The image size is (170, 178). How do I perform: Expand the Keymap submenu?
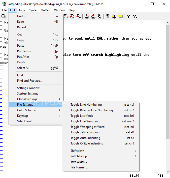click(x=36, y=116)
